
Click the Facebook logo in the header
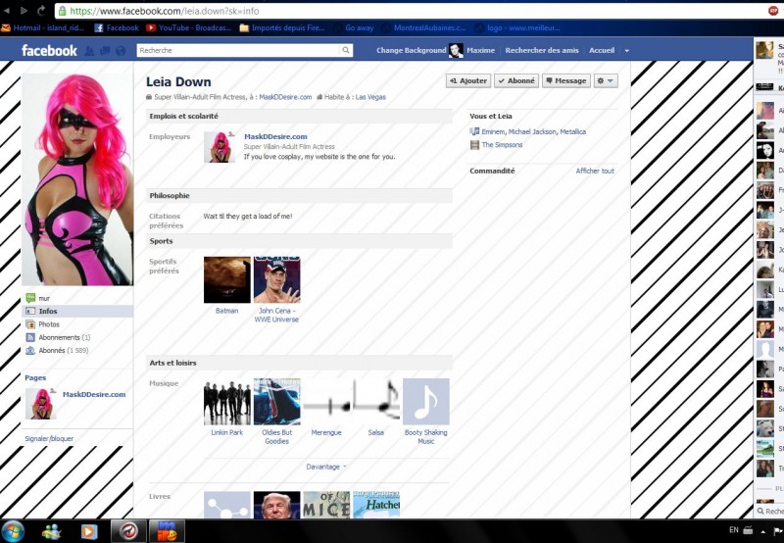click(49, 51)
